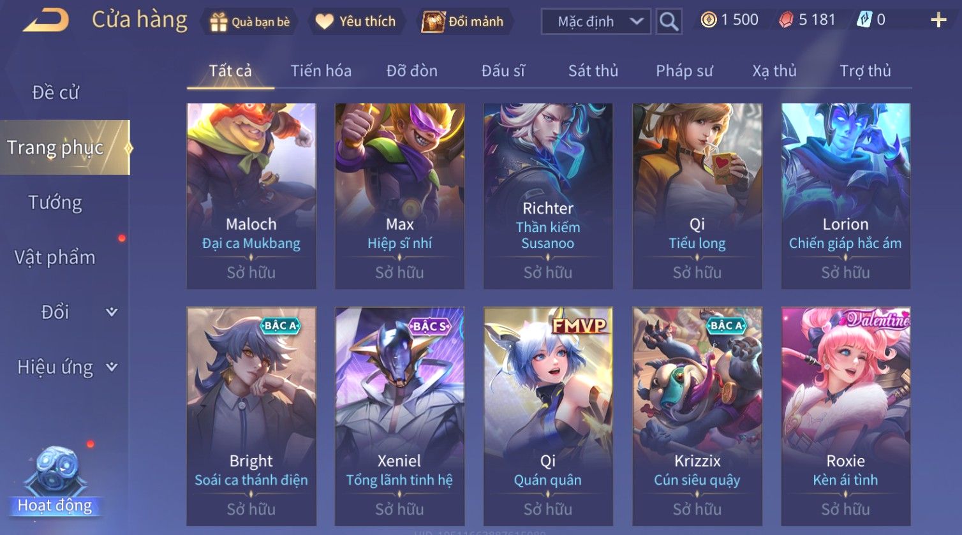Open Vật phẩm in the sidebar
Screen dimensions: 962x535
56,257
